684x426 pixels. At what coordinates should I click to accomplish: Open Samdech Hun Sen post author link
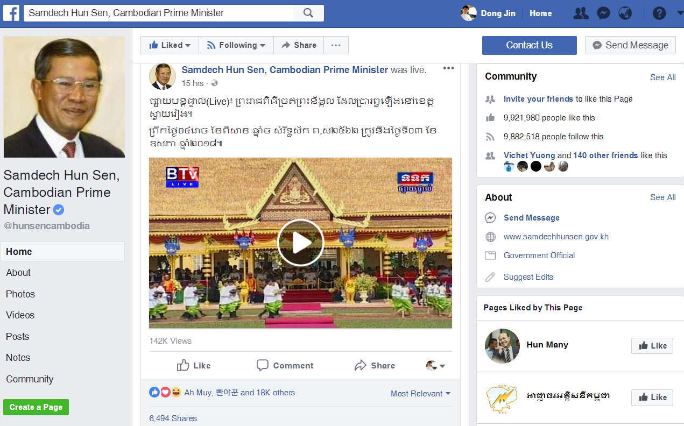pos(285,70)
